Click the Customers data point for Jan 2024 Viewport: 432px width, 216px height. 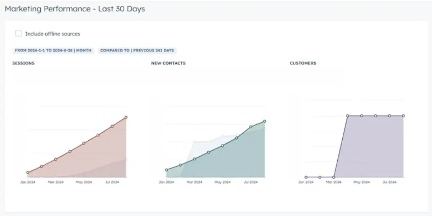pos(306,177)
